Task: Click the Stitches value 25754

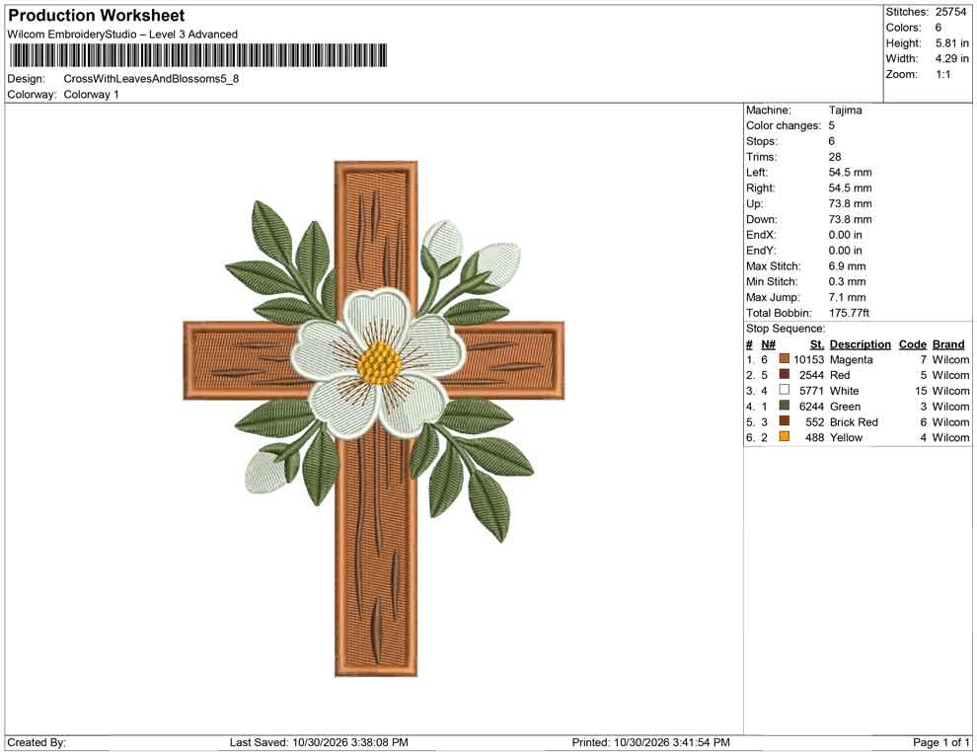Action: point(950,12)
